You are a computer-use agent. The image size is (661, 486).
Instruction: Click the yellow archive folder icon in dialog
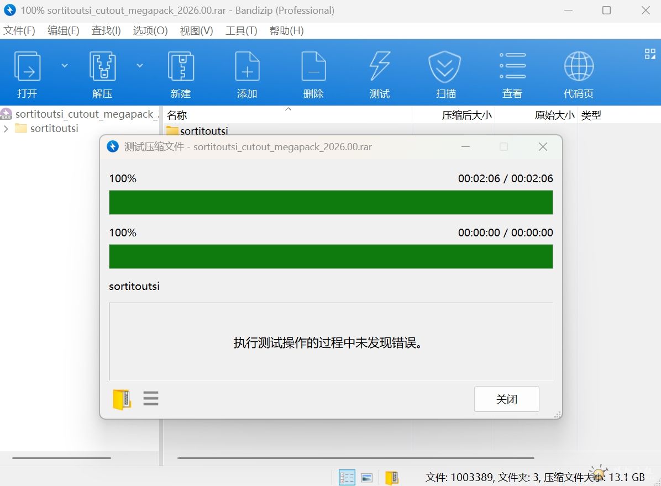click(122, 399)
